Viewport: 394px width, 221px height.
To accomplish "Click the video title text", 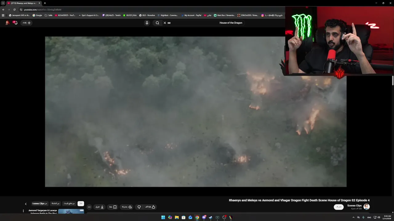I will click(299, 200).
